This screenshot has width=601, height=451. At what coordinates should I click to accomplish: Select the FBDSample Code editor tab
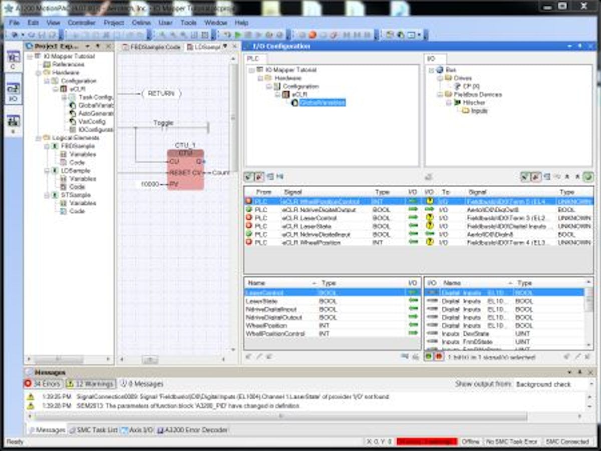(x=151, y=47)
